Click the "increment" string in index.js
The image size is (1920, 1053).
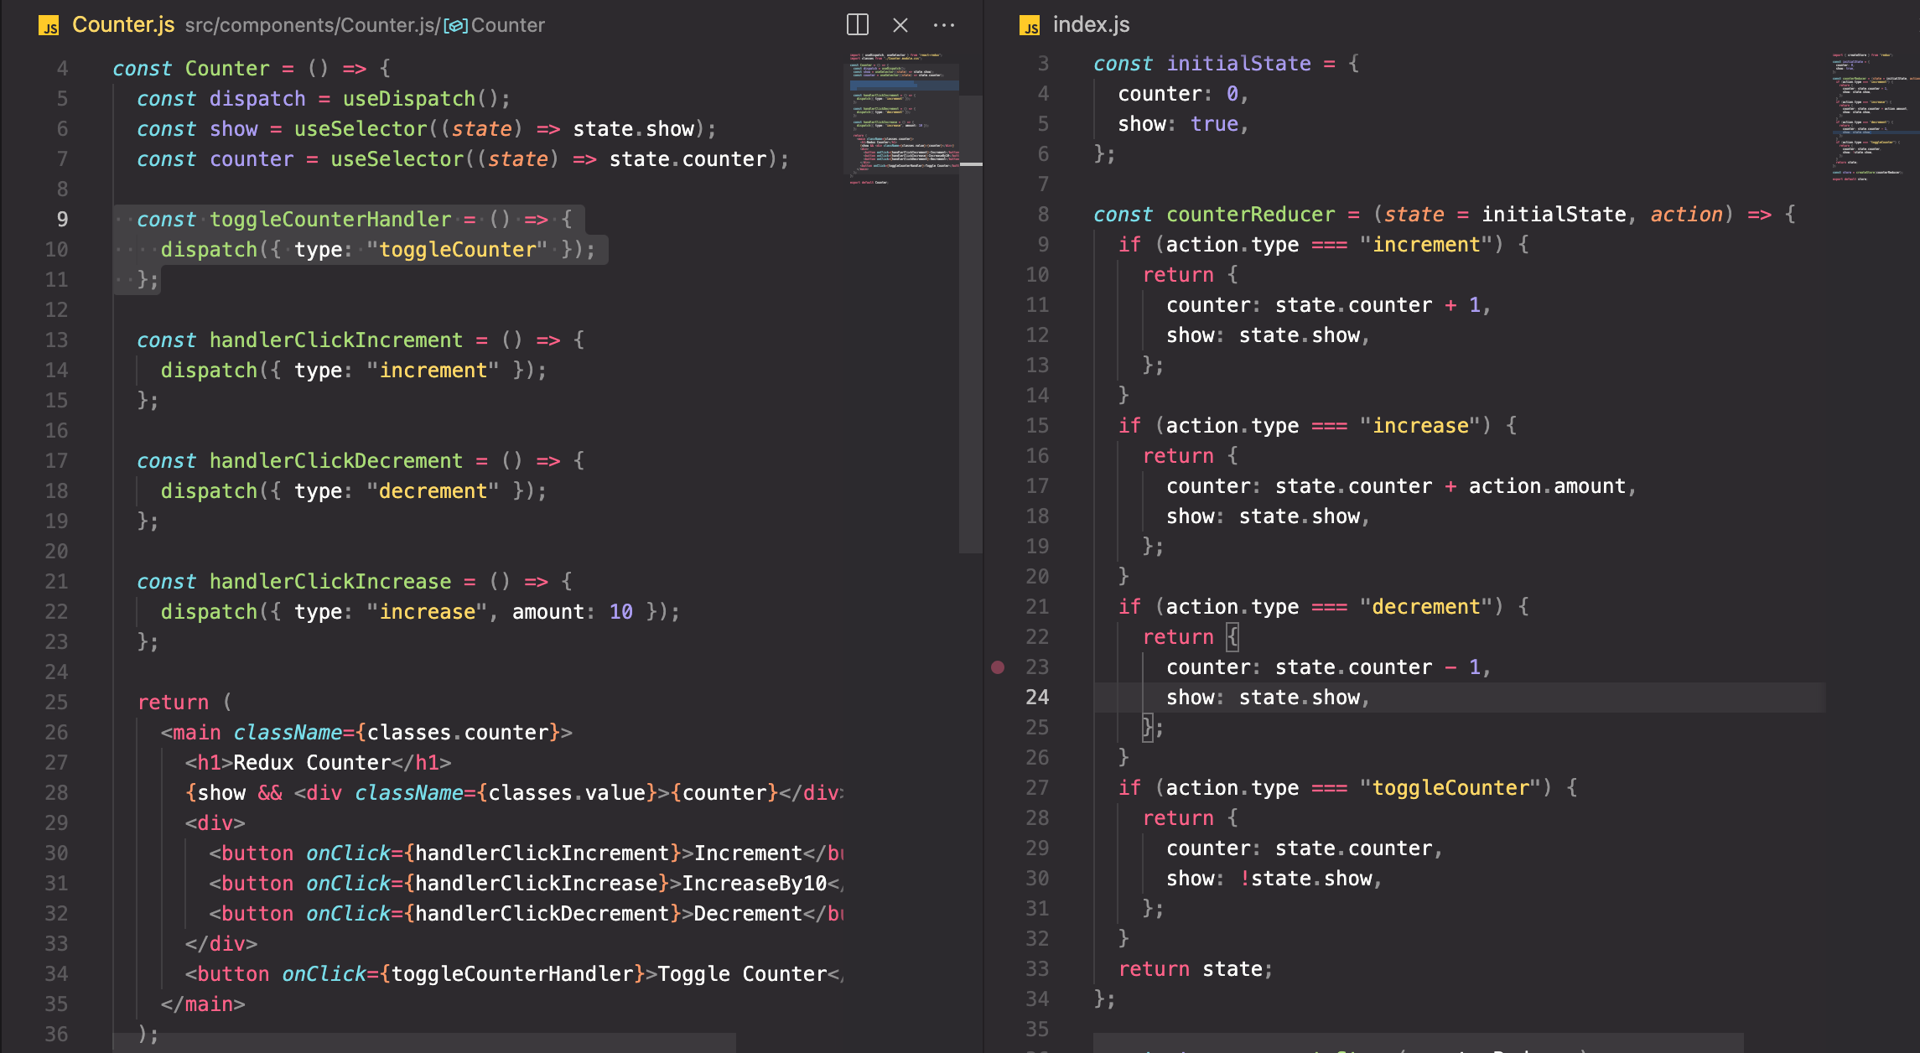tap(1426, 245)
